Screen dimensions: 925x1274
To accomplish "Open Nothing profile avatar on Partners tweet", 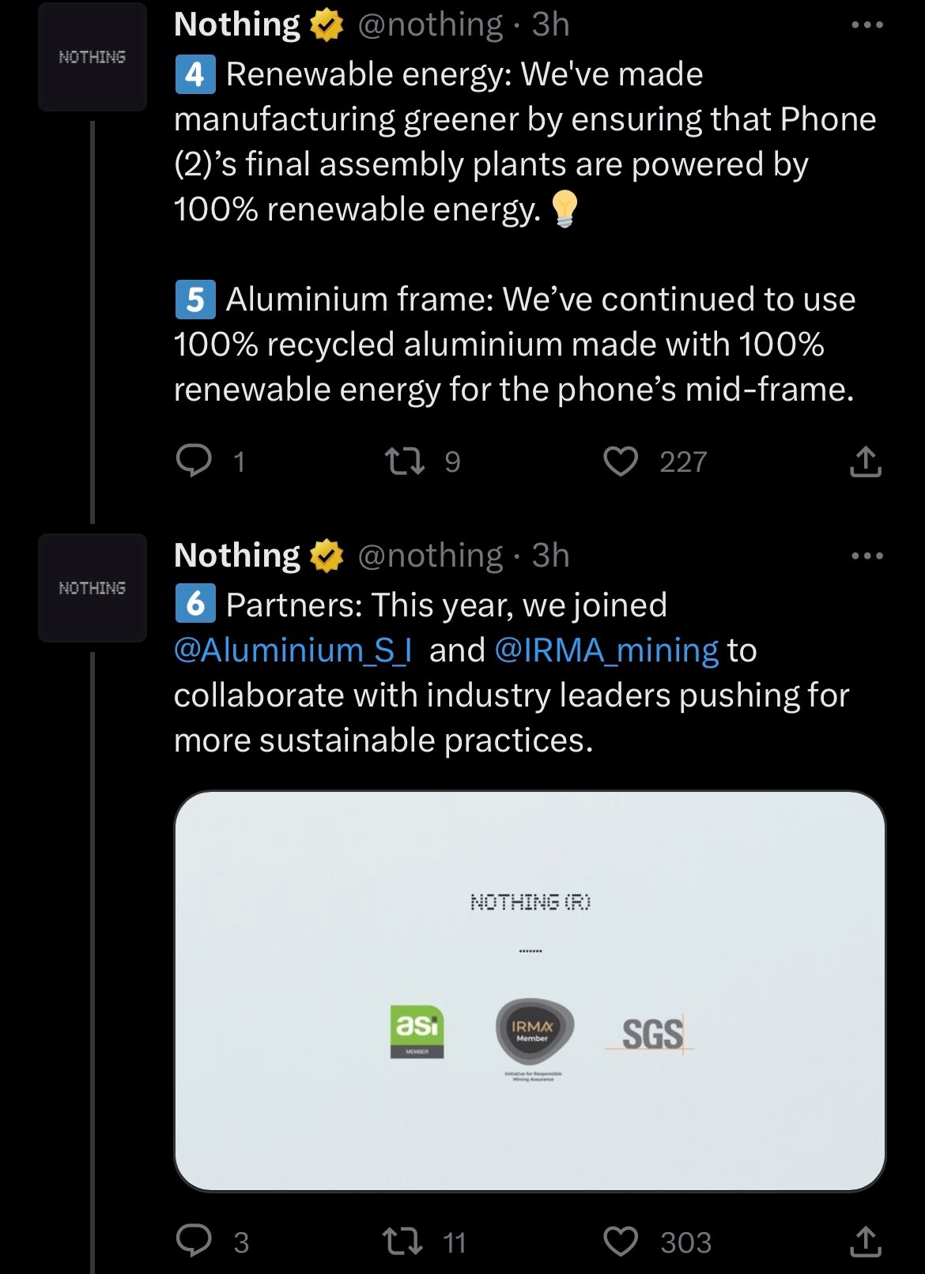I will click(92, 588).
